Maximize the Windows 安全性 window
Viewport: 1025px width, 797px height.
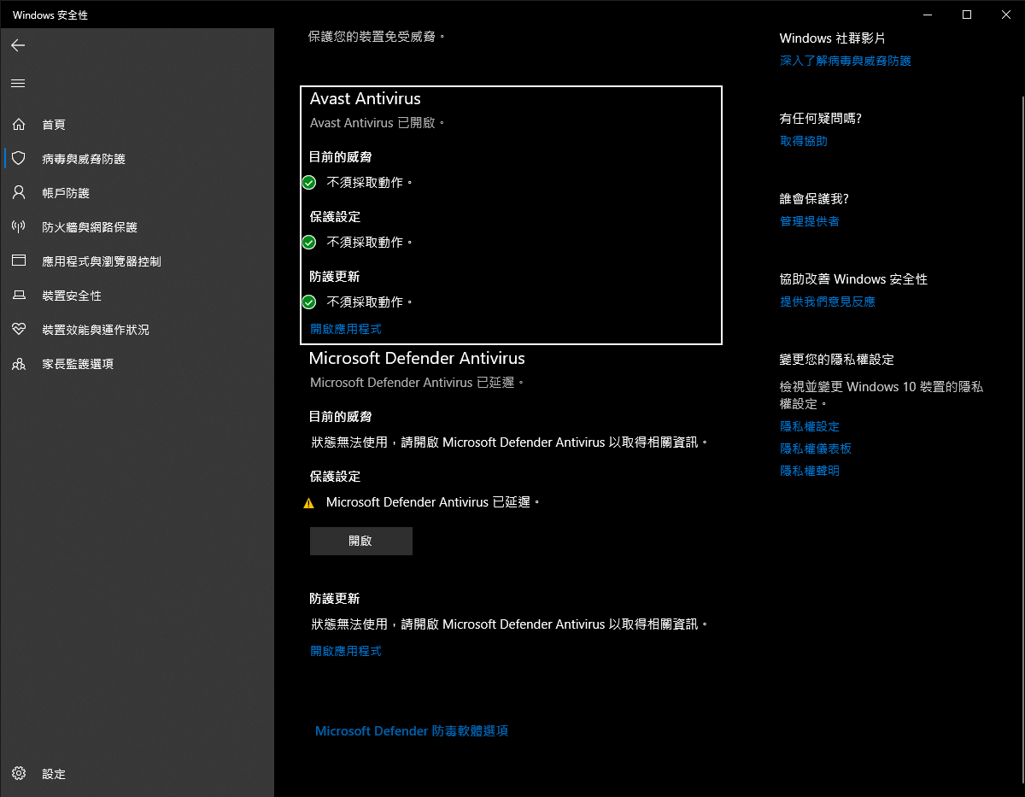coord(967,15)
